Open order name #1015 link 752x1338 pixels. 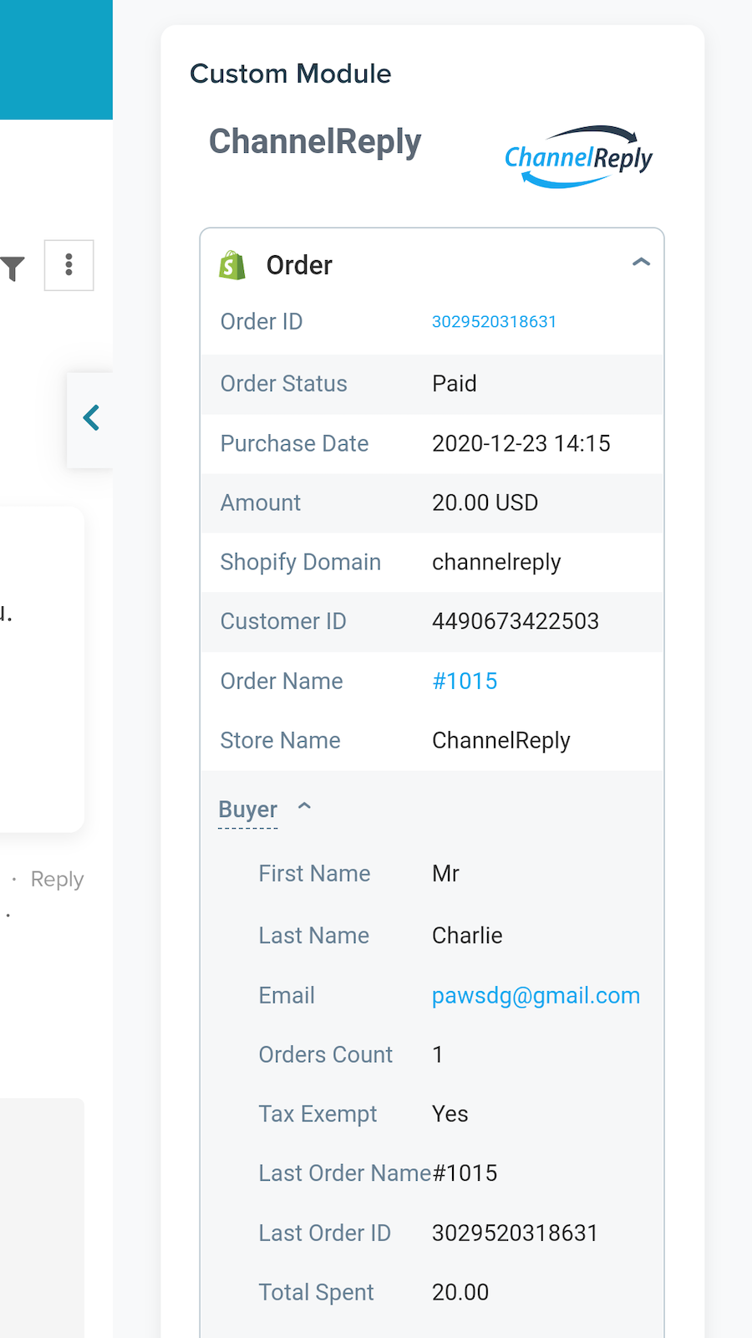coord(465,682)
